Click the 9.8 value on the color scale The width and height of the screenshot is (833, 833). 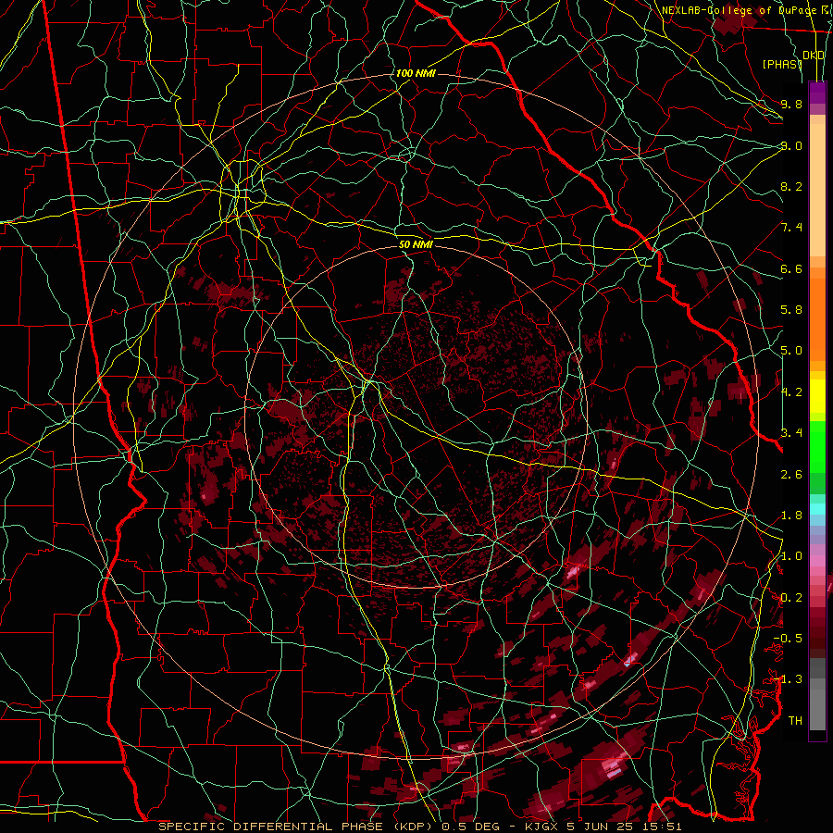[791, 104]
